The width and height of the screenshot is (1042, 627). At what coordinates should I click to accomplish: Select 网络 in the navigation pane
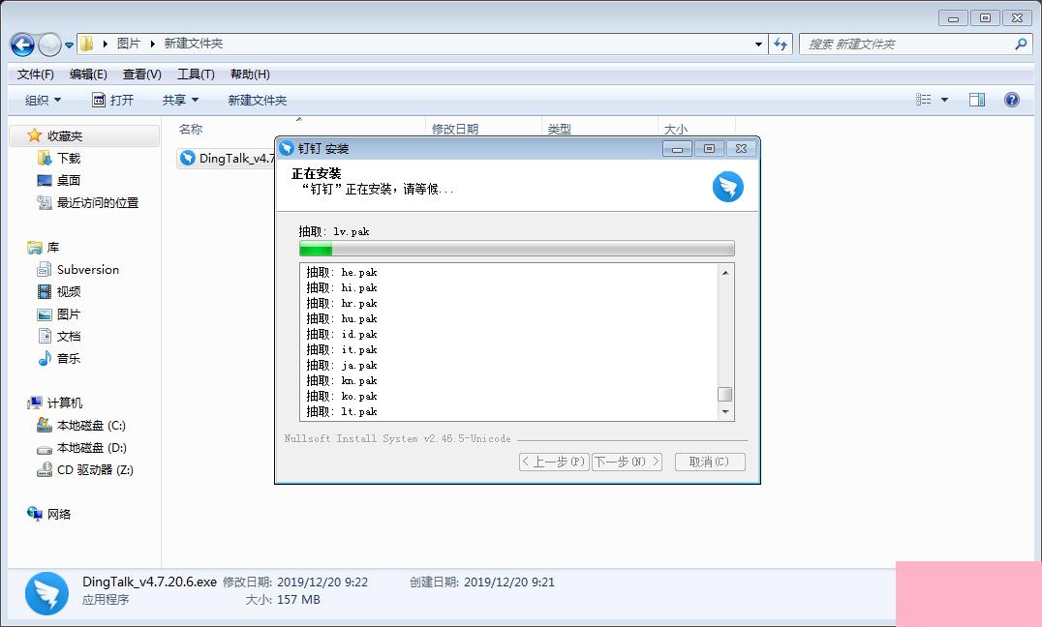(58, 514)
